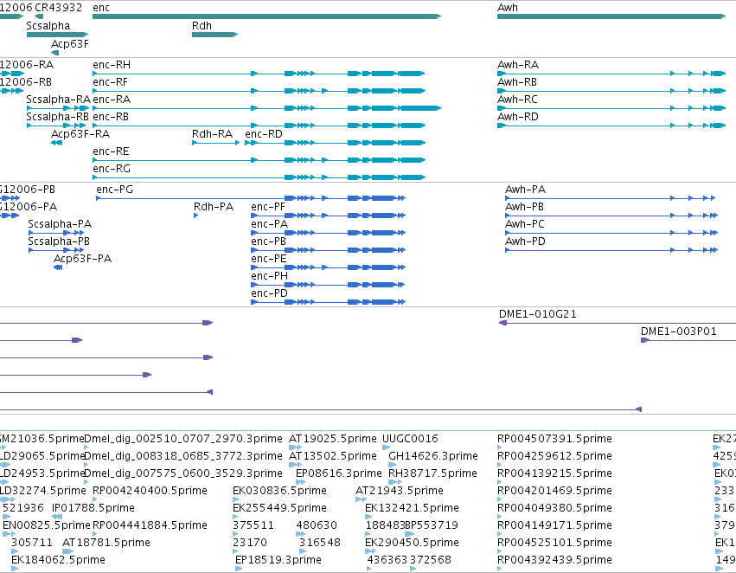Click EST EK184062.5prime

click(58, 560)
